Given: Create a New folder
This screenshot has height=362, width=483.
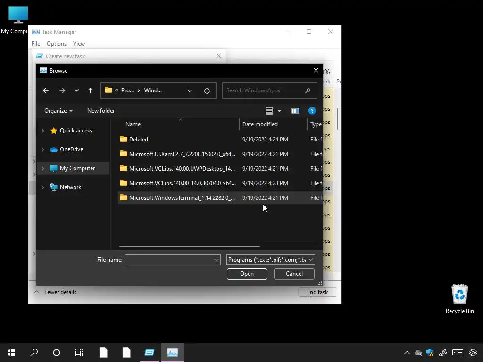Looking at the screenshot, I should 101,110.
